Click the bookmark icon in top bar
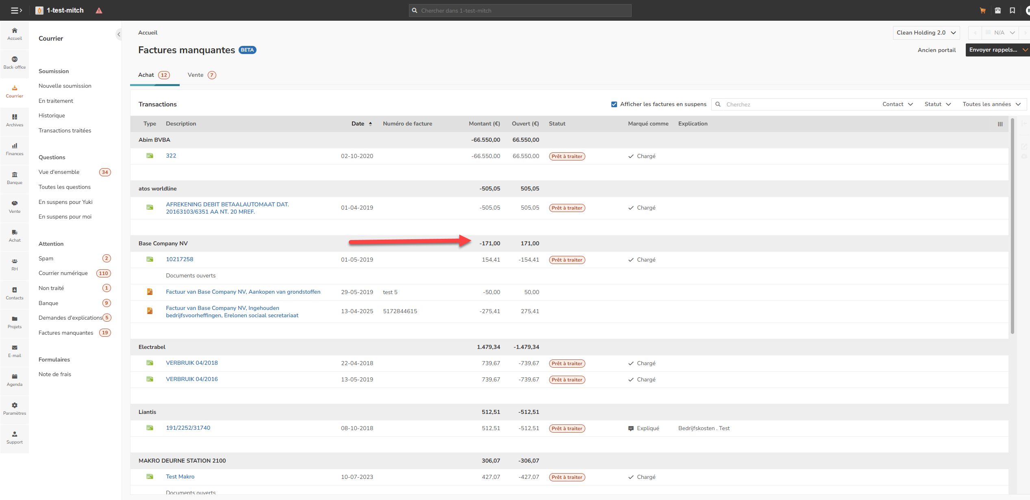 1012,11
